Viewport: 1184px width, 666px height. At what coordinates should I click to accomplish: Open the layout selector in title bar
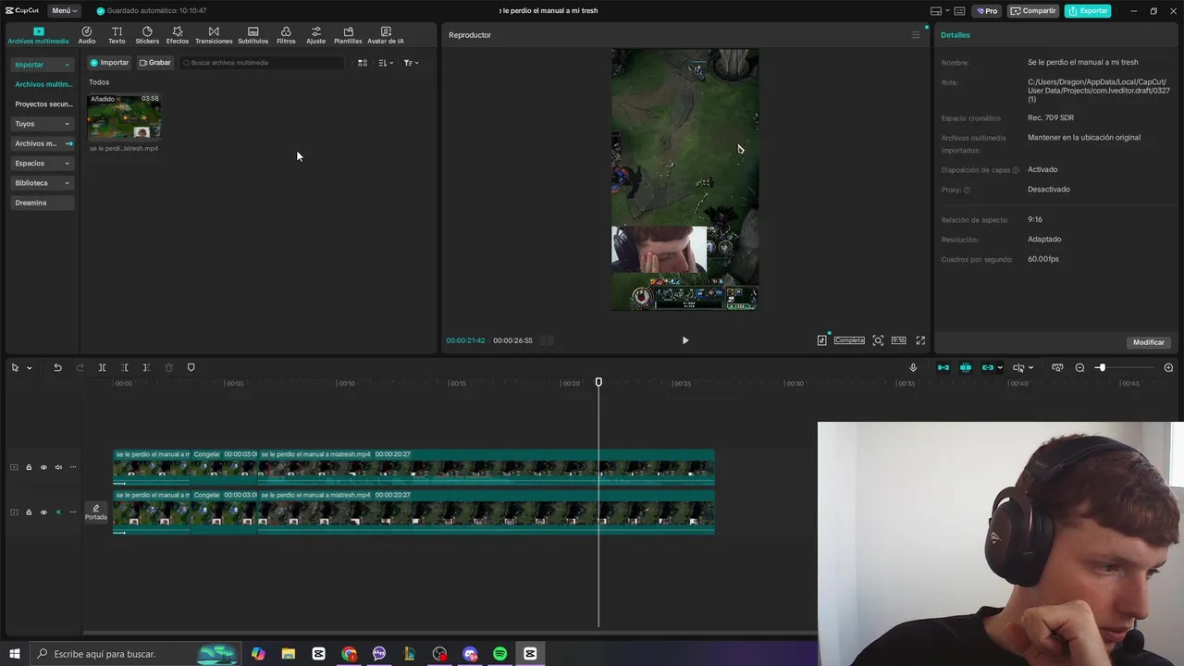[939, 11]
